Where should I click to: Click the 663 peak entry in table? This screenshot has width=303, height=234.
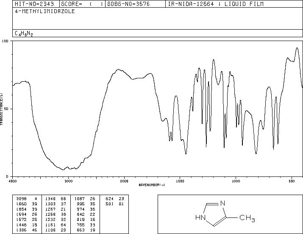86,230
